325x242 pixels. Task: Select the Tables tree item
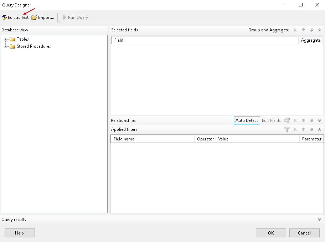(x=23, y=39)
